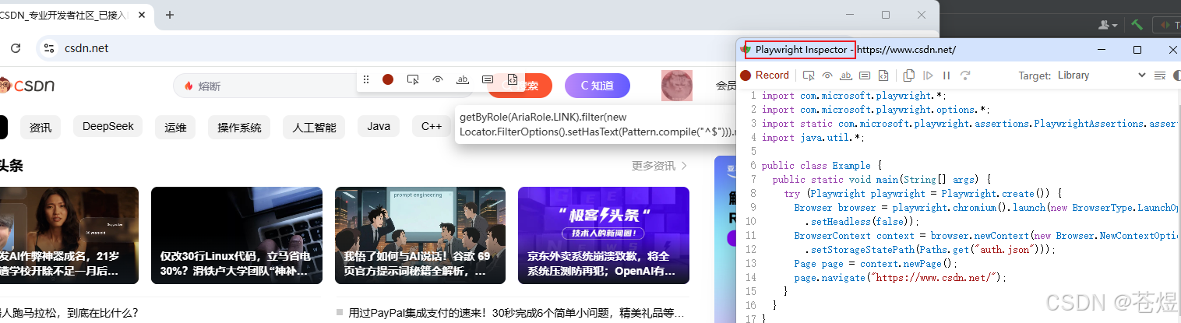
Task: Click the highlighted user avatar
Action: (x=677, y=86)
